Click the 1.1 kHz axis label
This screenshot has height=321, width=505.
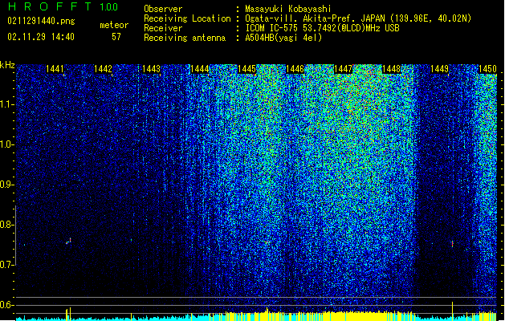tap(7, 104)
